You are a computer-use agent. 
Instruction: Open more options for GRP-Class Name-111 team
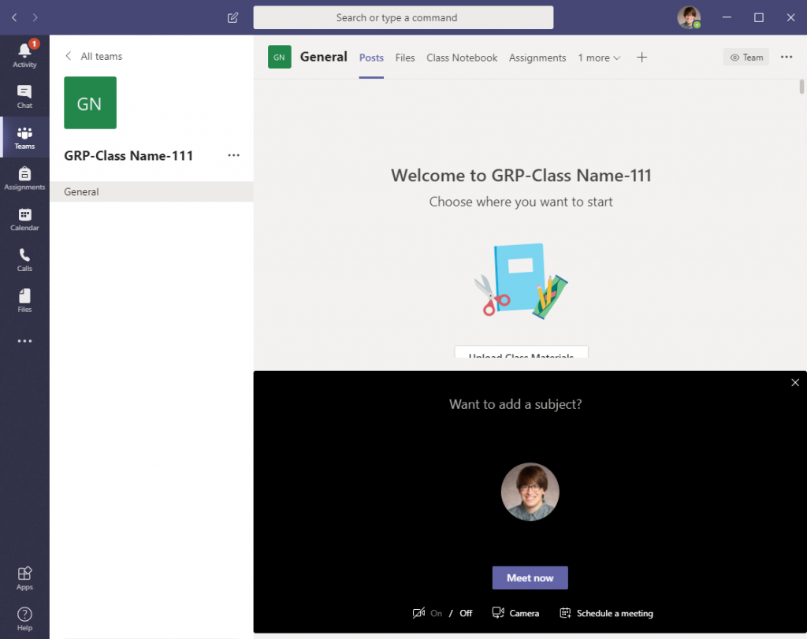(233, 155)
